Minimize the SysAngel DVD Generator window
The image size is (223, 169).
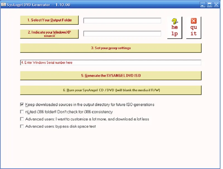202,4
